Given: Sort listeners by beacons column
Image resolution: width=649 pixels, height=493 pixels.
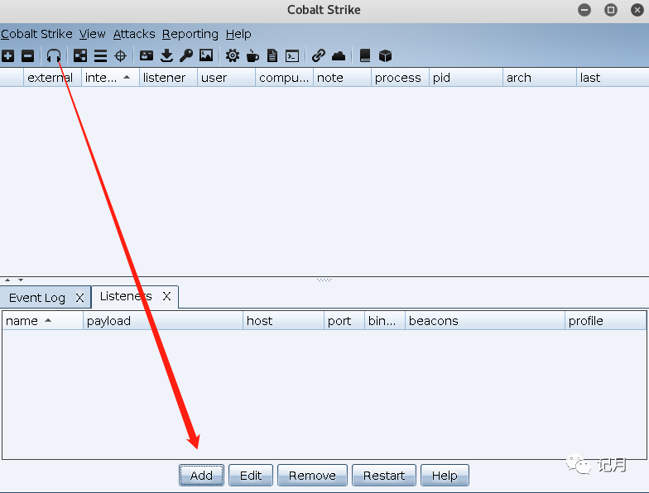Looking at the screenshot, I should (x=485, y=321).
